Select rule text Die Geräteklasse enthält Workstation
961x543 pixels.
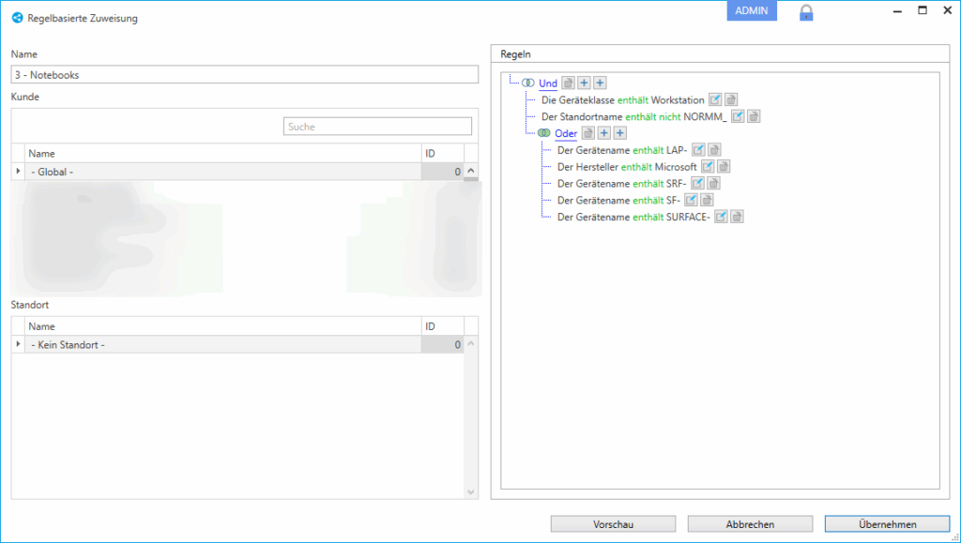pyautogui.click(x=623, y=99)
